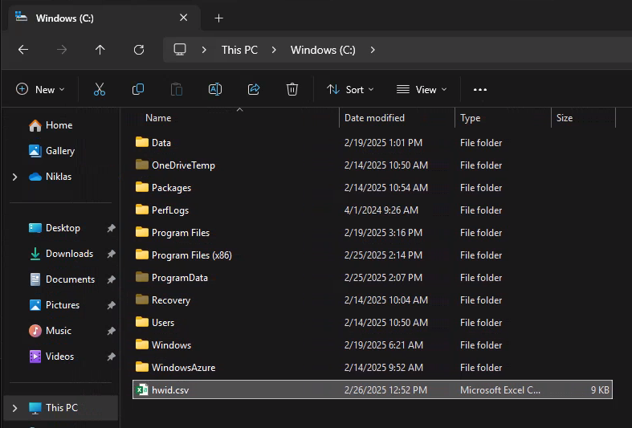Open the See more three-dots menu
The height and width of the screenshot is (428, 632).
480,90
